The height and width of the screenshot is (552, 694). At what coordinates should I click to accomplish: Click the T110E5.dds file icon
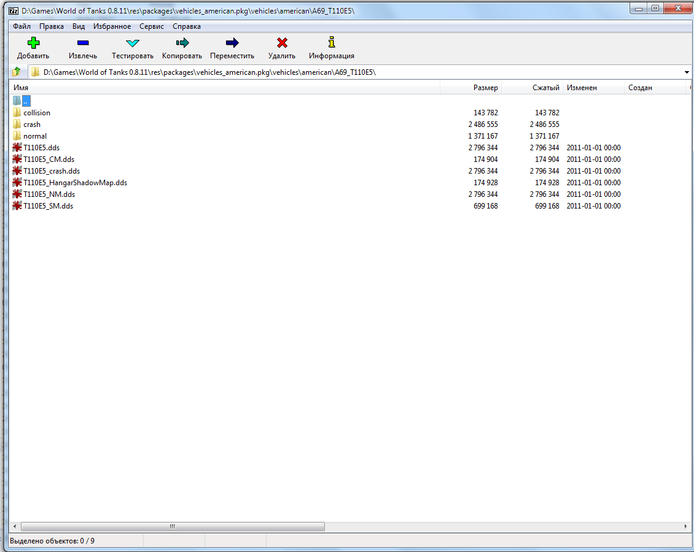17,148
